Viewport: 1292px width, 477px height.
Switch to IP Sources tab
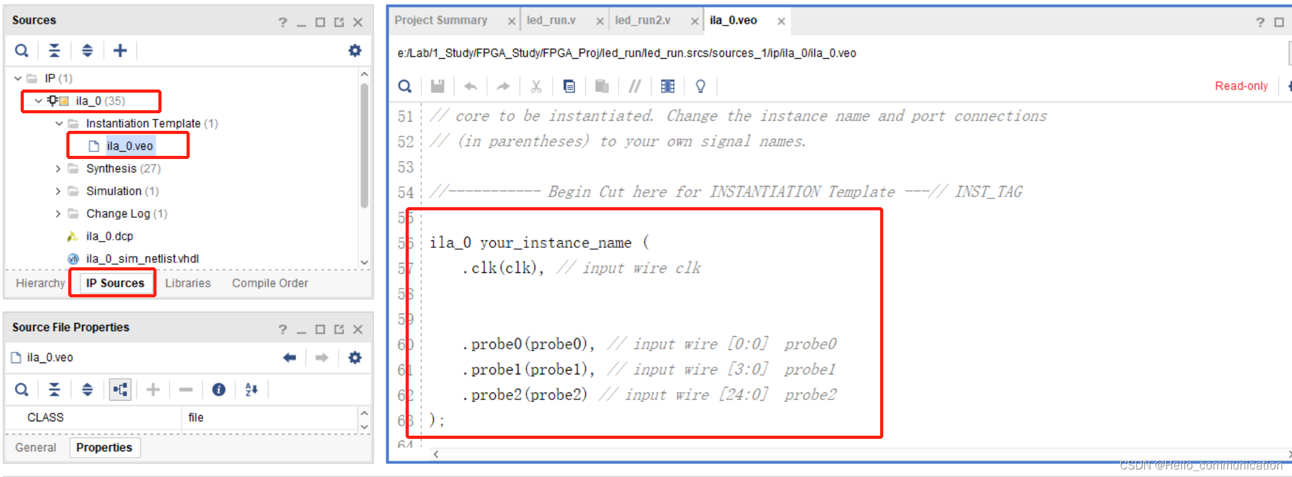coord(115,283)
